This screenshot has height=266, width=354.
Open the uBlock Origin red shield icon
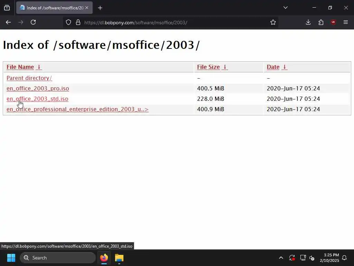pyautogui.click(x=333, y=22)
